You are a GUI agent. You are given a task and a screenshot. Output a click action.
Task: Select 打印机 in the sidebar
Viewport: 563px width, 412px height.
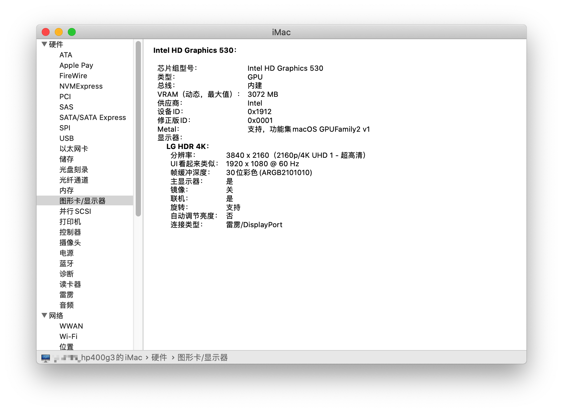[70, 222]
